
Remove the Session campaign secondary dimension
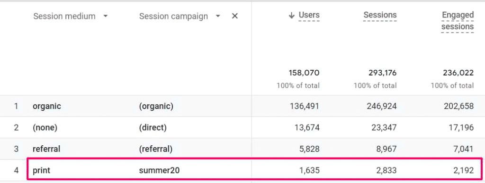(235, 16)
